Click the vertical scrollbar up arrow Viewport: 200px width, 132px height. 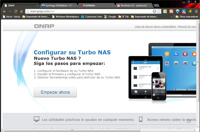coord(198,21)
